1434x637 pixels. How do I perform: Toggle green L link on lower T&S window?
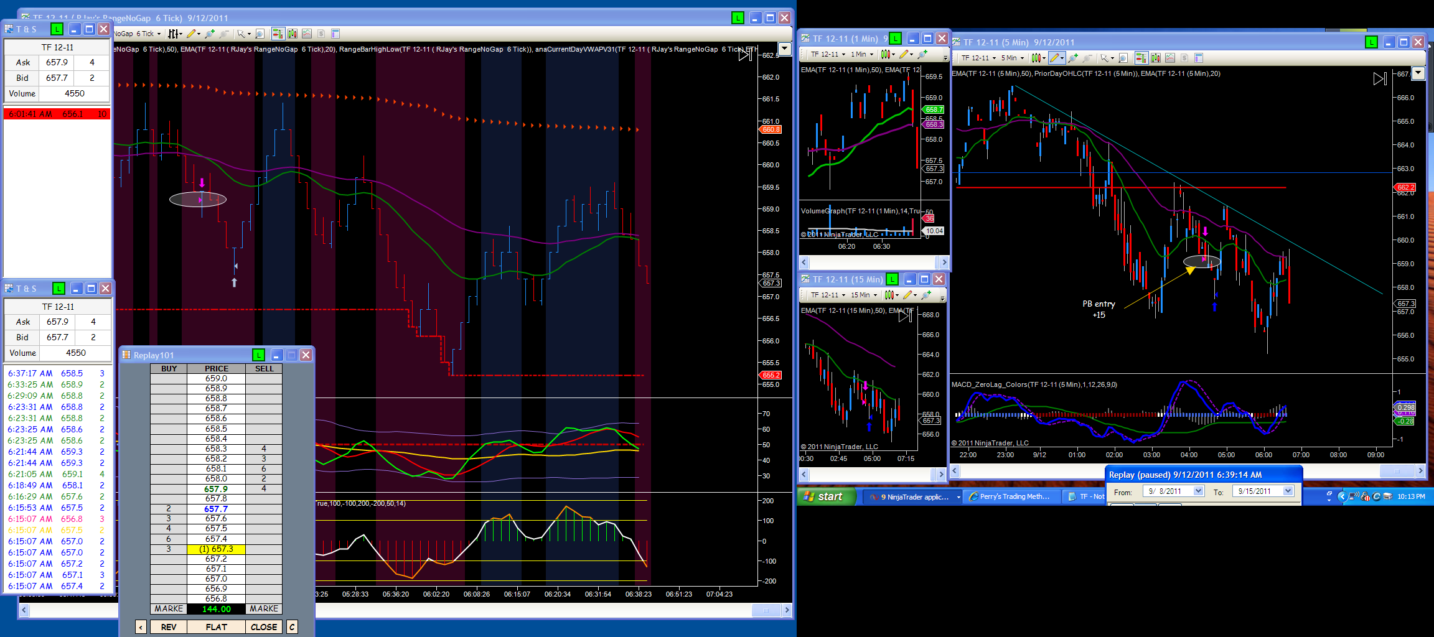click(x=59, y=288)
